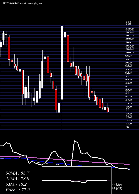The height and width of the screenshot is (194, 139).
Task: Click the 91 price axis label
Action: (127, 76)
